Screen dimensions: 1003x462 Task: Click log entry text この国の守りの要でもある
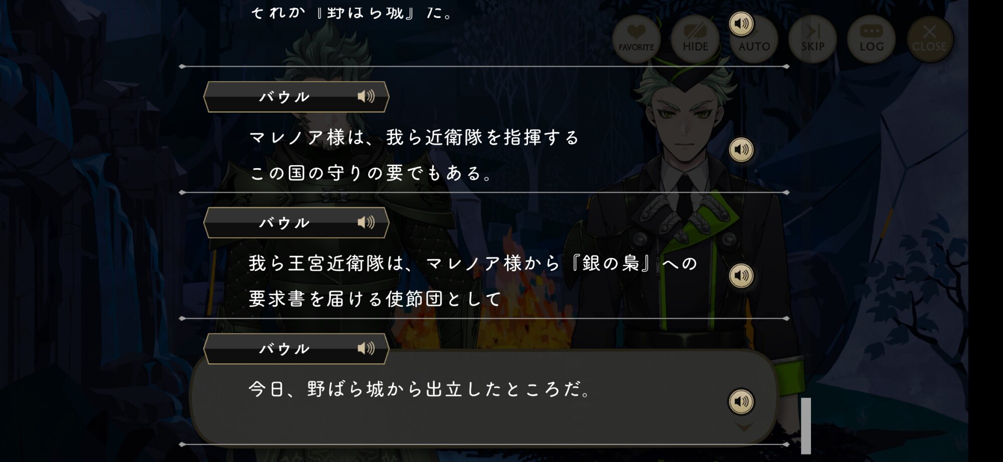tap(370, 173)
